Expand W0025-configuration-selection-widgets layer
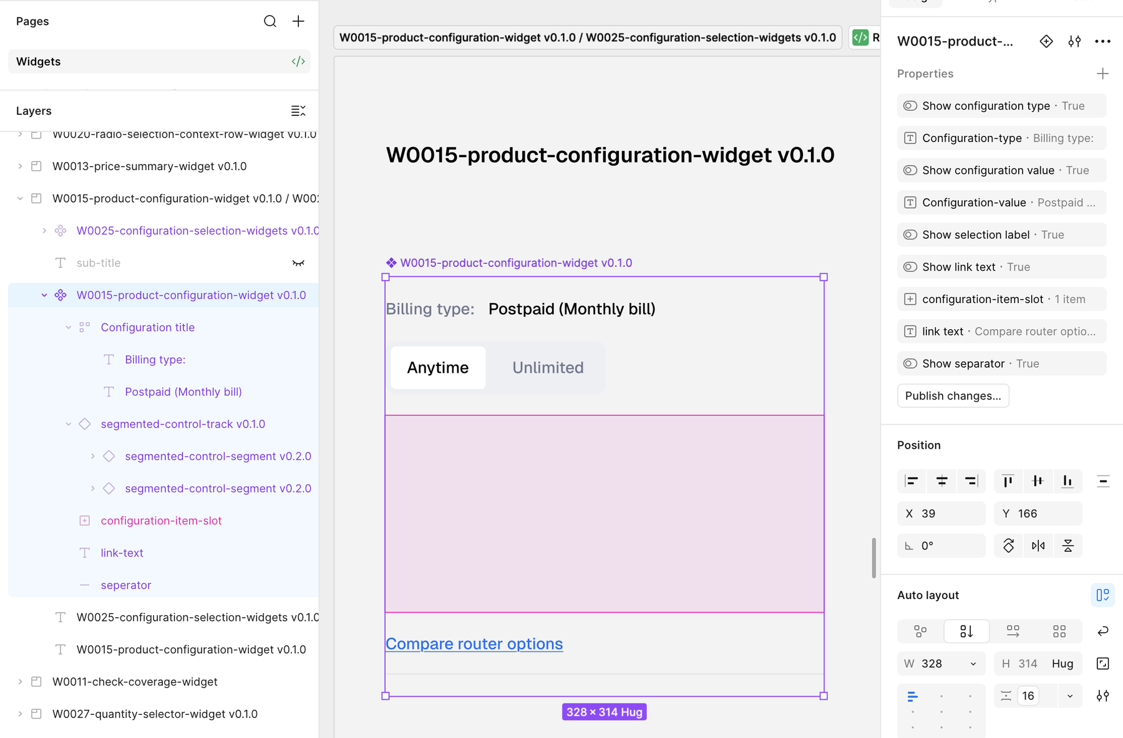Viewport: 1123px width, 738px height. pyautogui.click(x=44, y=231)
